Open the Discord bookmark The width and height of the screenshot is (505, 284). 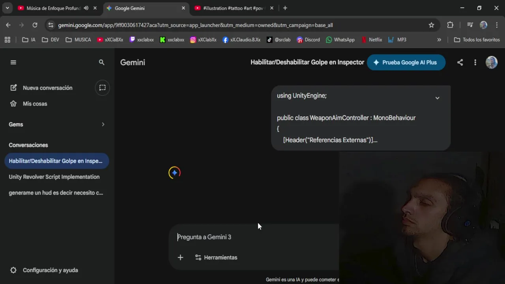pos(308,39)
